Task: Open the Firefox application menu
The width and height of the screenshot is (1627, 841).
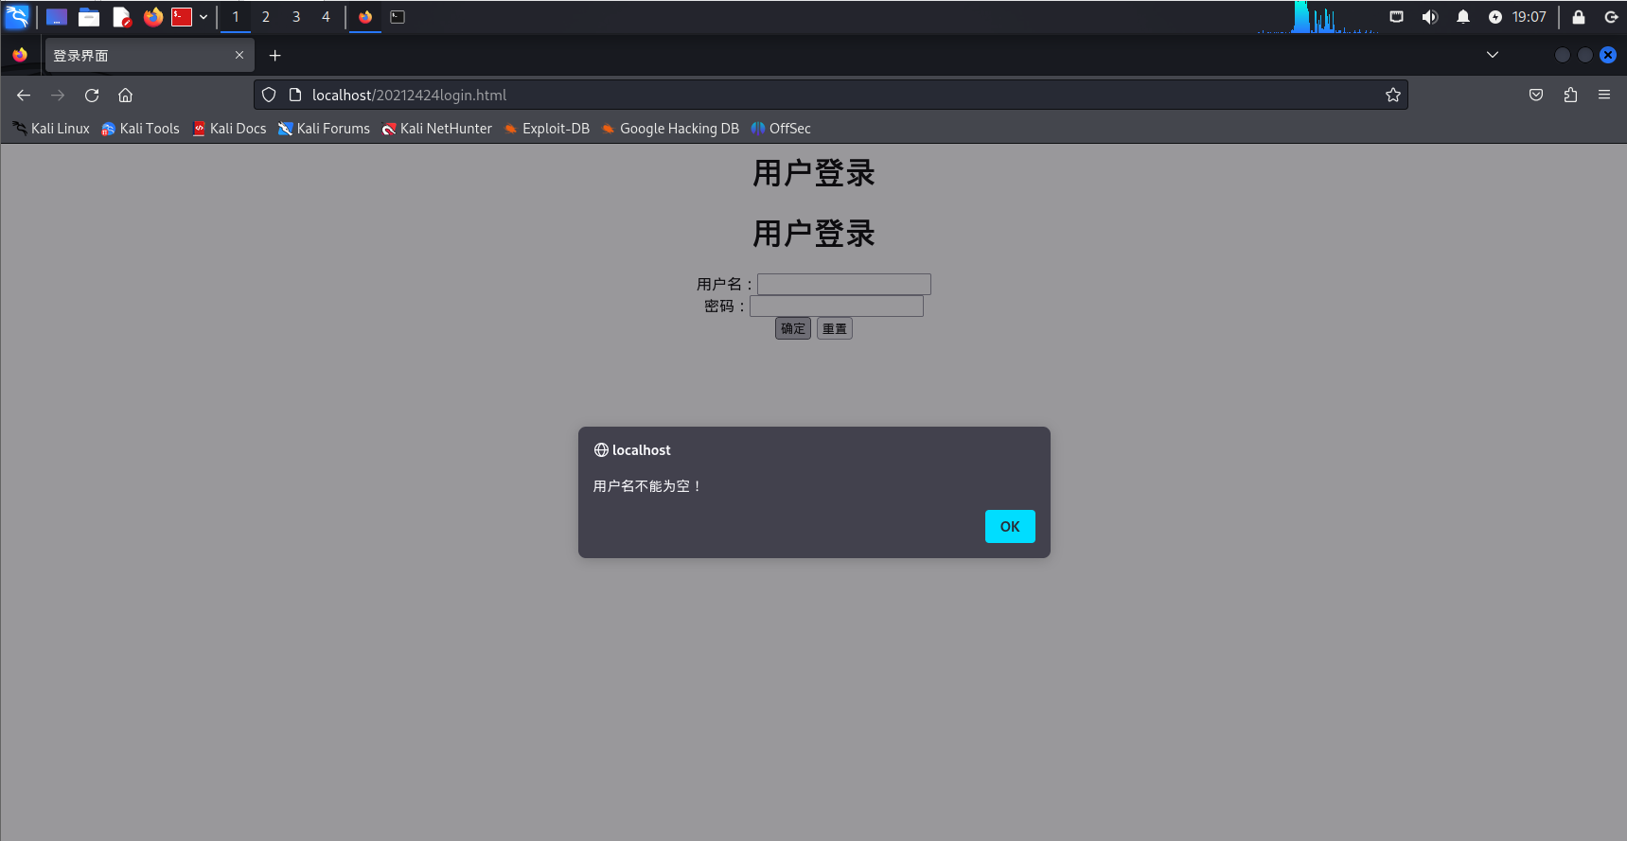Action: tap(1604, 95)
